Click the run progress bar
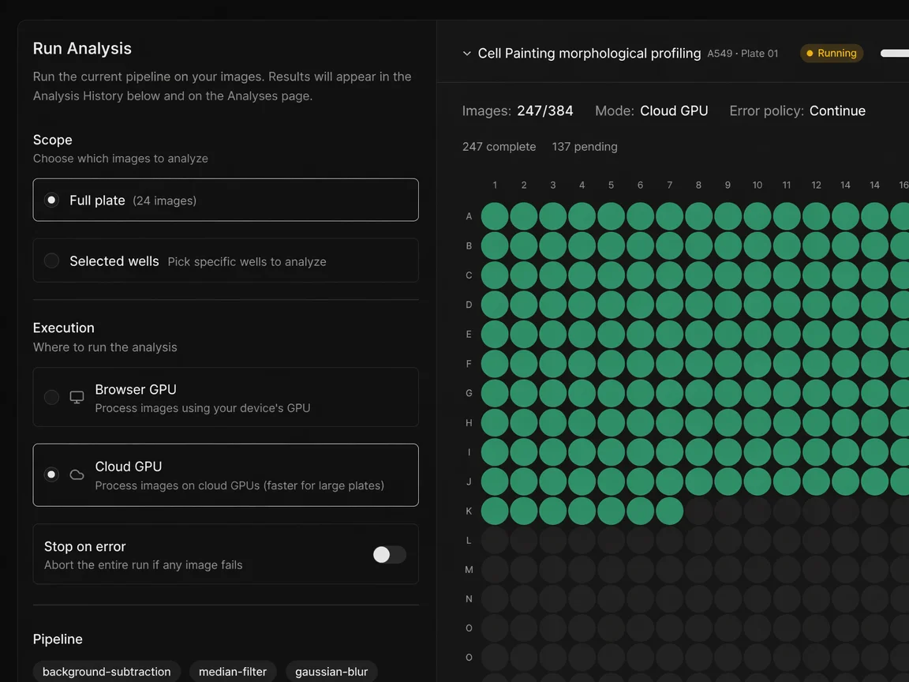Image resolution: width=909 pixels, height=682 pixels. pyautogui.click(x=894, y=54)
